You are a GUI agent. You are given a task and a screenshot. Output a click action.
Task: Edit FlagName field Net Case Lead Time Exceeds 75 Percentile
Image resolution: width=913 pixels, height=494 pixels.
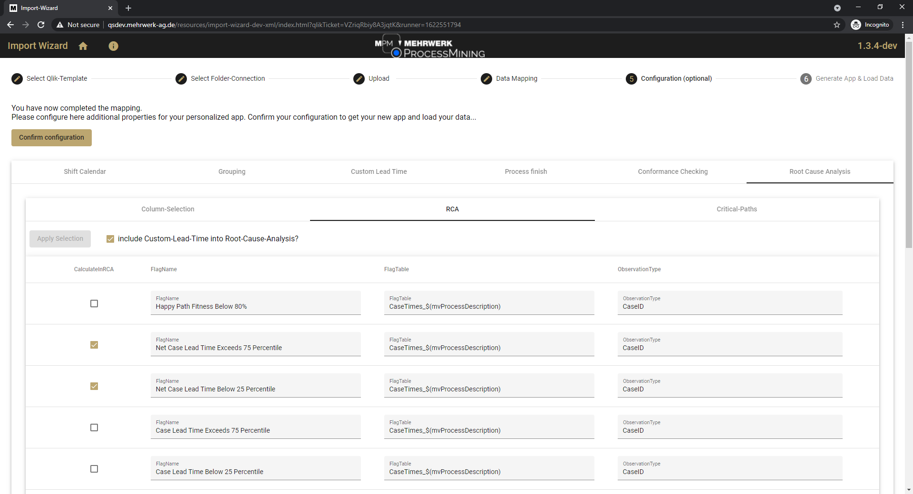pyautogui.click(x=255, y=344)
